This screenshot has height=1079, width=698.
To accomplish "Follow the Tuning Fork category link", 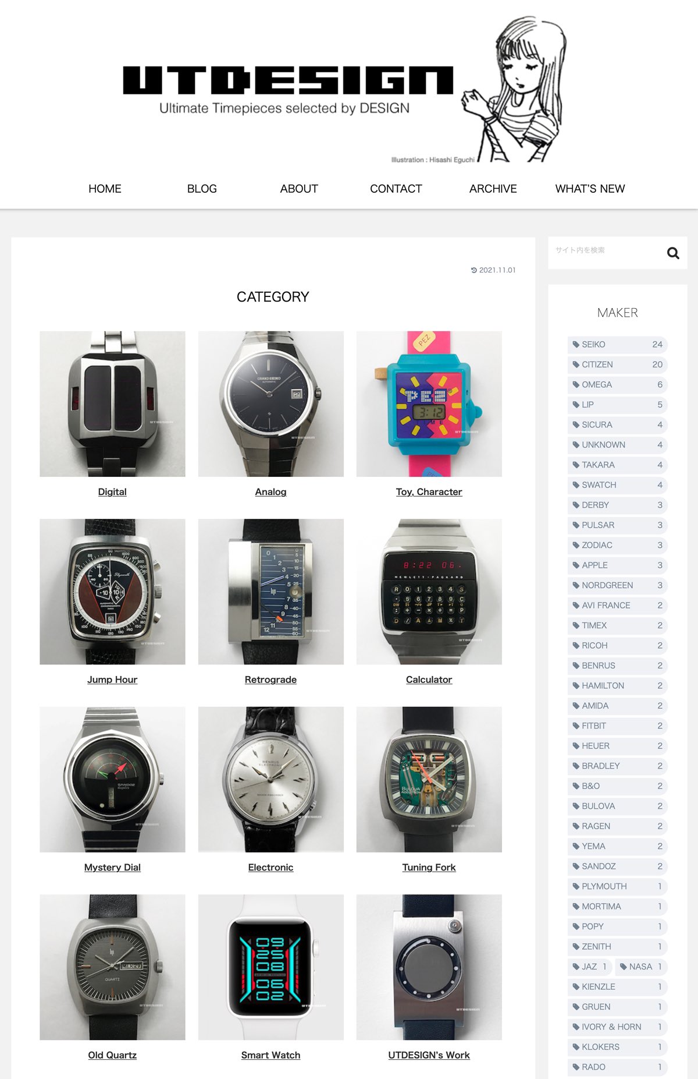I will (429, 868).
